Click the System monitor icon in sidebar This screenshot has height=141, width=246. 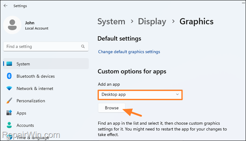(x=9, y=64)
